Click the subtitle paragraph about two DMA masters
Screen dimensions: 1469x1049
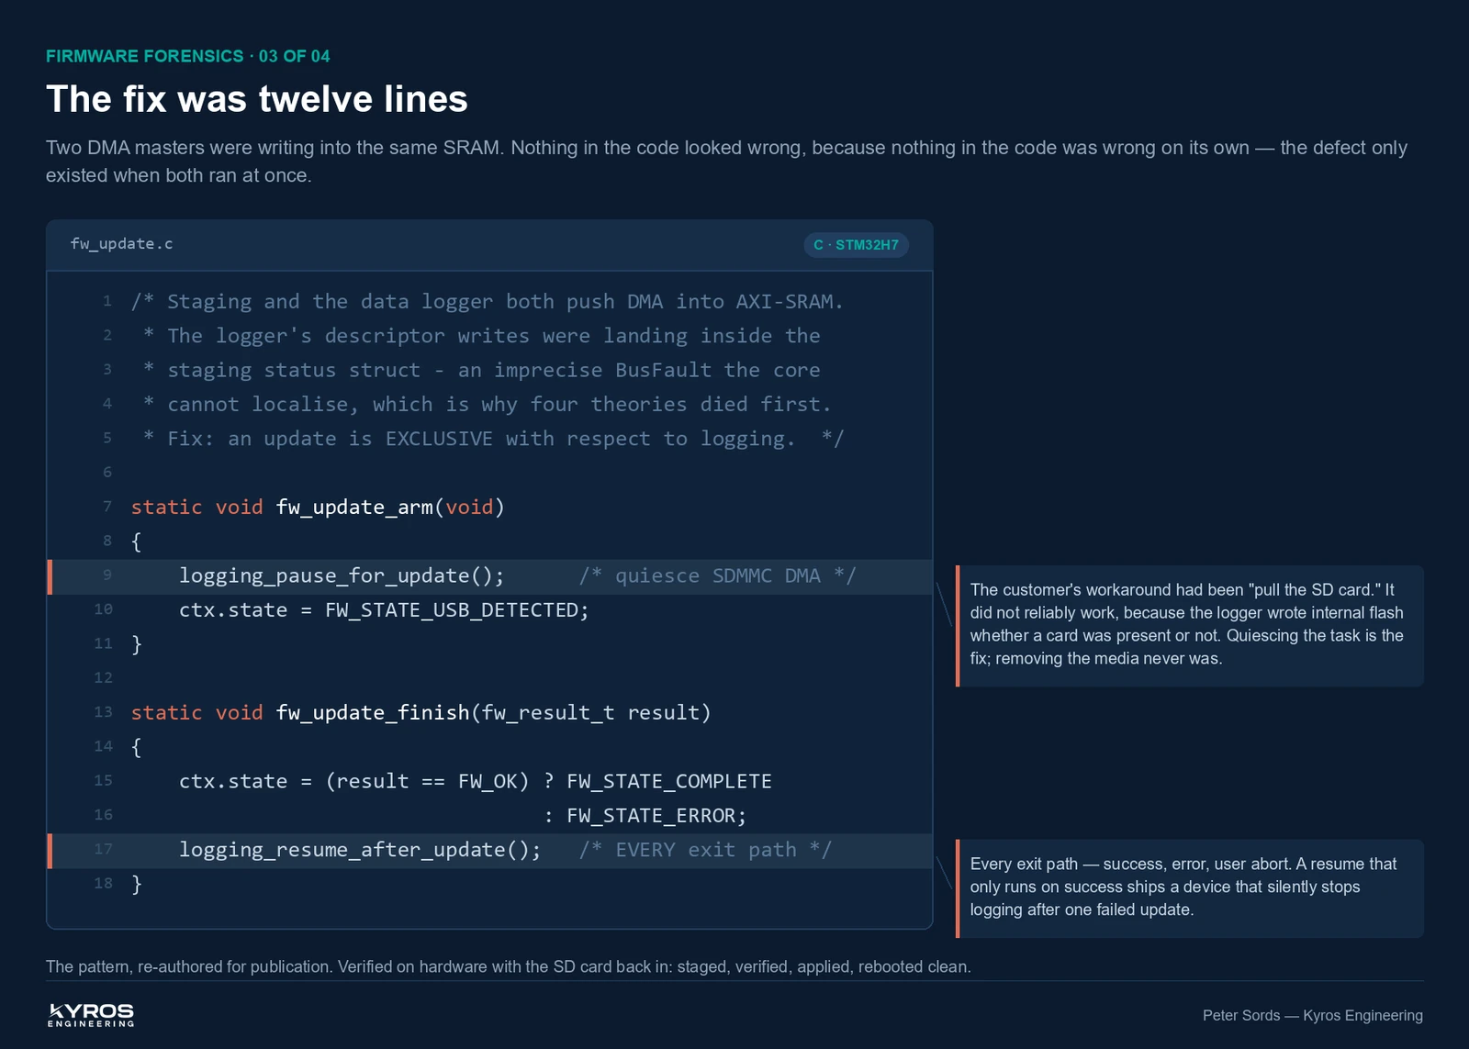[726, 162]
